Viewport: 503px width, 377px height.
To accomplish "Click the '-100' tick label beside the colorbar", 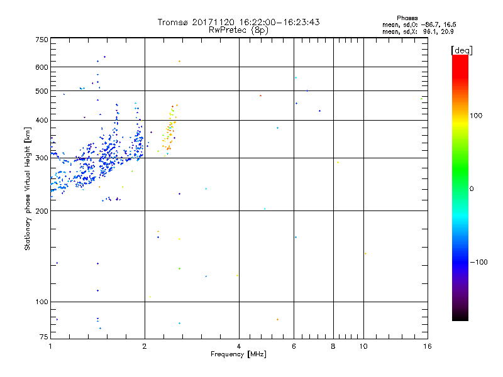I will click(x=478, y=262).
